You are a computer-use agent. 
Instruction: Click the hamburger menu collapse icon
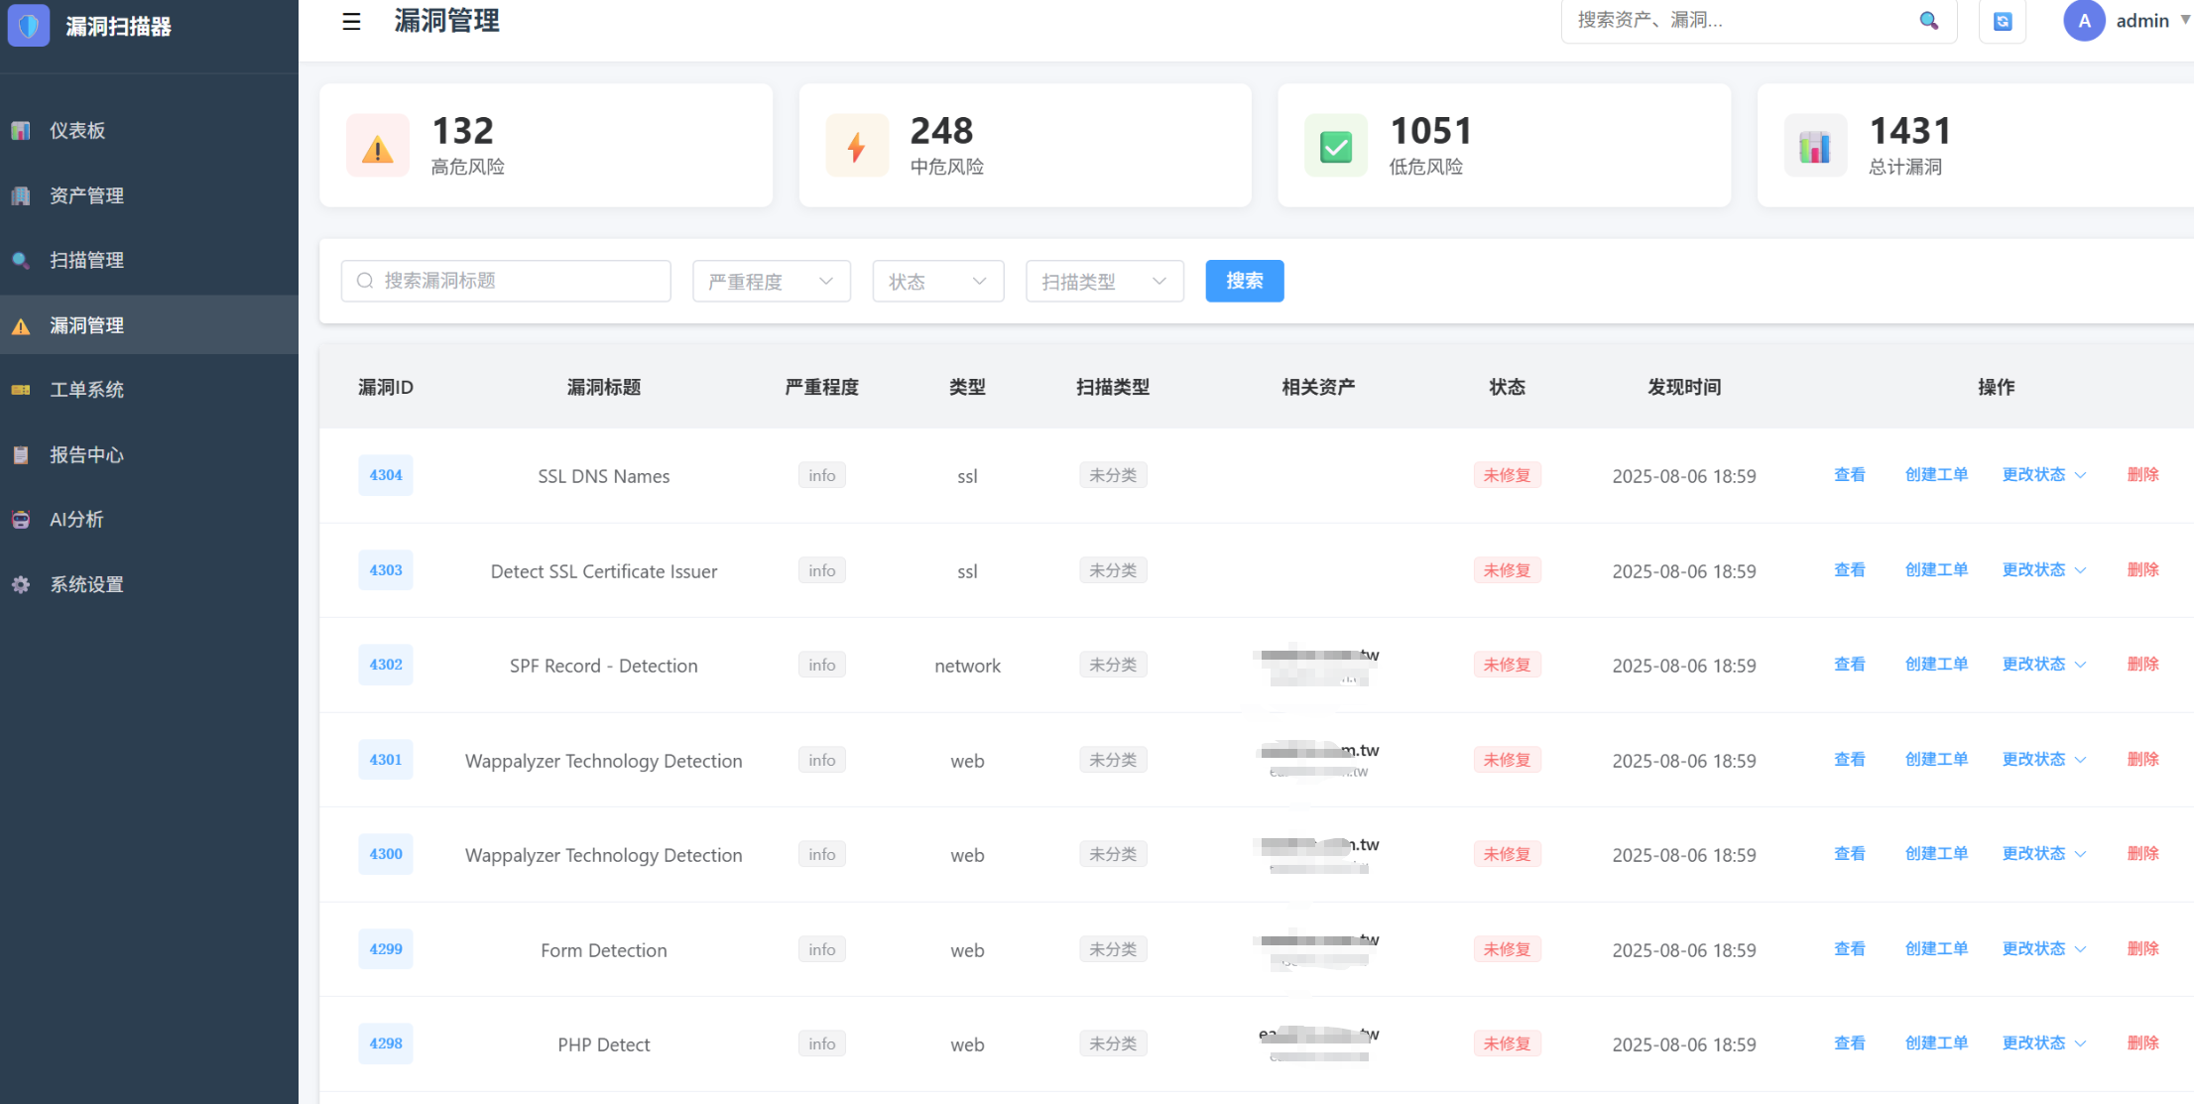point(351,21)
